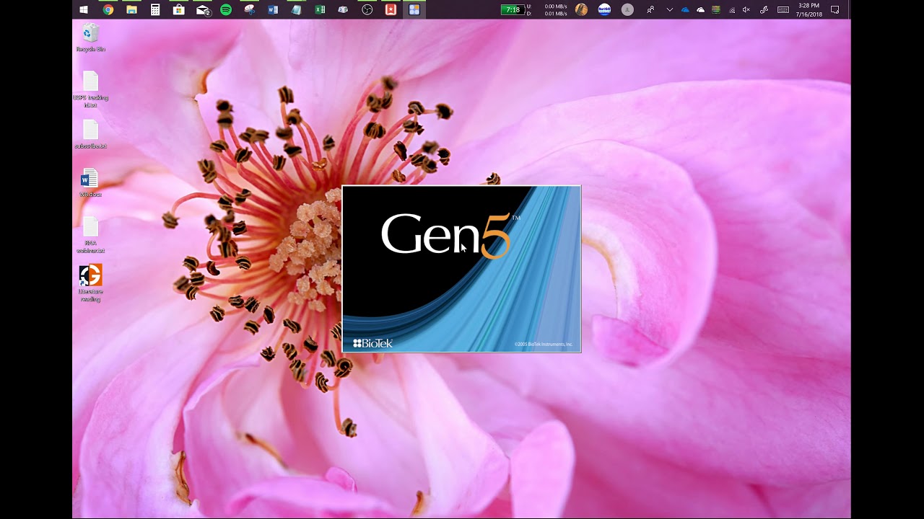Image resolution: width=924 pixels, height=519 pixels.
Task: Open the Recycle Bin desktop icon
Action: point(90,37)
